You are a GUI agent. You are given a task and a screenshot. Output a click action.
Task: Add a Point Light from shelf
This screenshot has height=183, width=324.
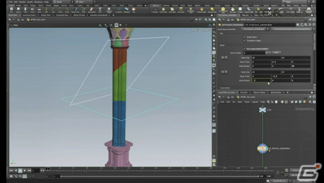coord(163,10)
